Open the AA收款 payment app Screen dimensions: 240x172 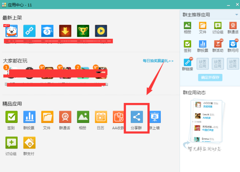(119, 117)
